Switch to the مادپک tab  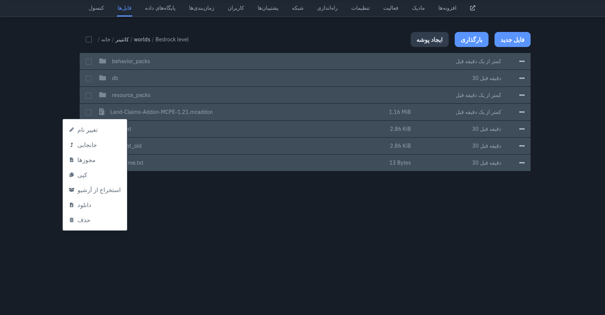[x=418, y=8]
